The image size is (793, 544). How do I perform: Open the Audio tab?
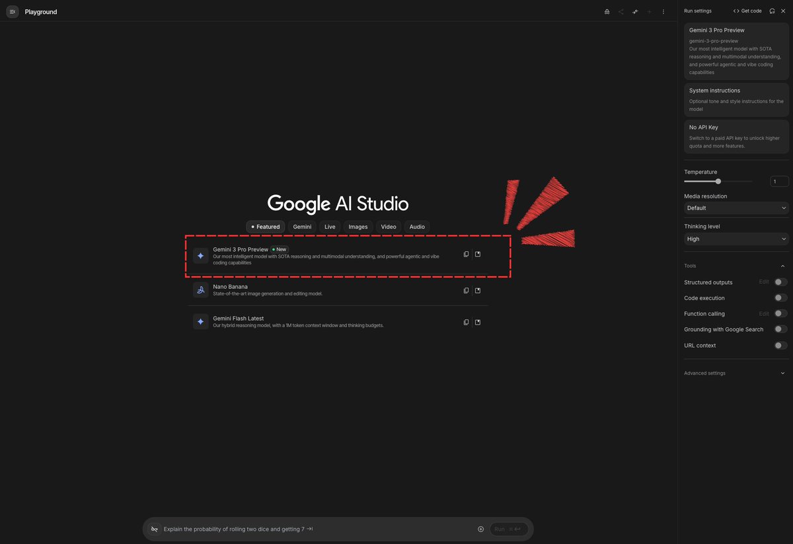(417, 227)
